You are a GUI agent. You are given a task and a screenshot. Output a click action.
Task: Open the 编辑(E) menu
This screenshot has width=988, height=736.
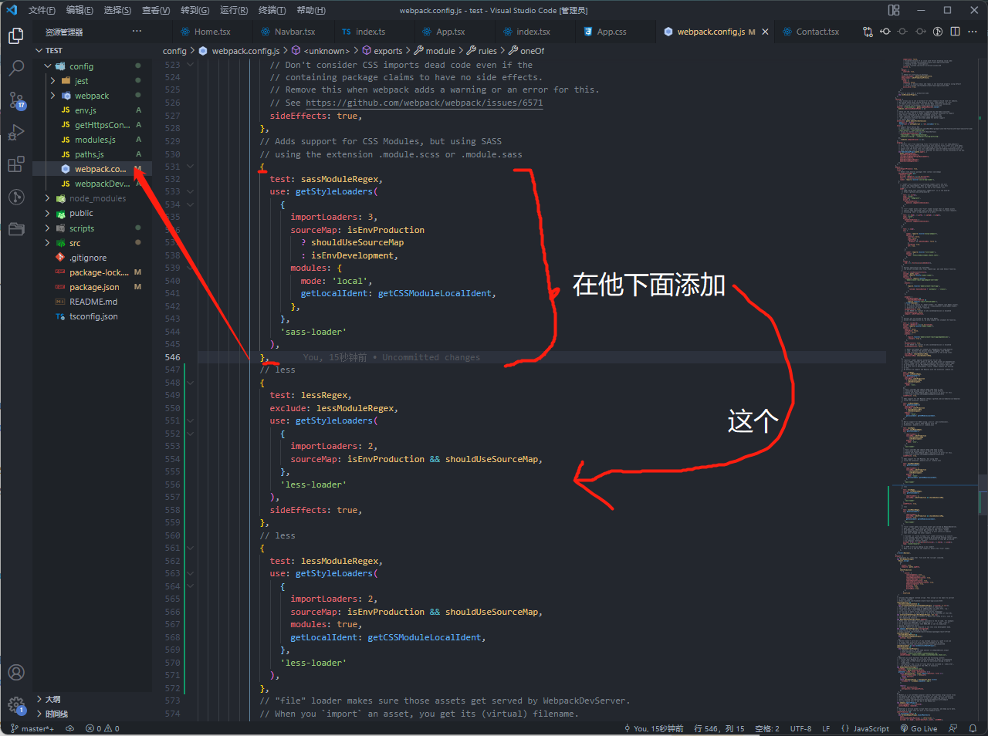point(80,10)
